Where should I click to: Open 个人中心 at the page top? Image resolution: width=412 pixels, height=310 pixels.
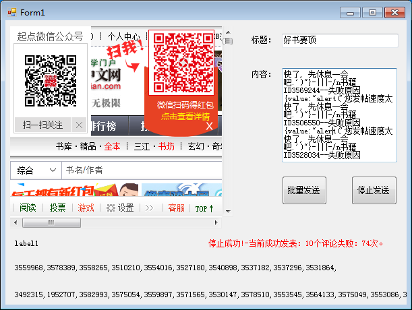tap(124, 36)
